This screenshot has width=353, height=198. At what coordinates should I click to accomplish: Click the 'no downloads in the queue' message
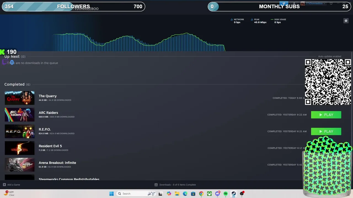point(33,63)
